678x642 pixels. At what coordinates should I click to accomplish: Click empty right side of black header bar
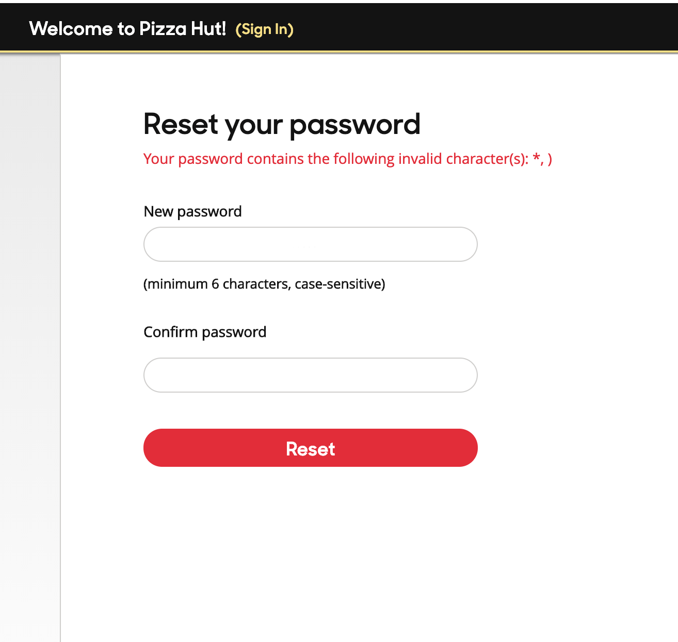(x=490, y=28)
